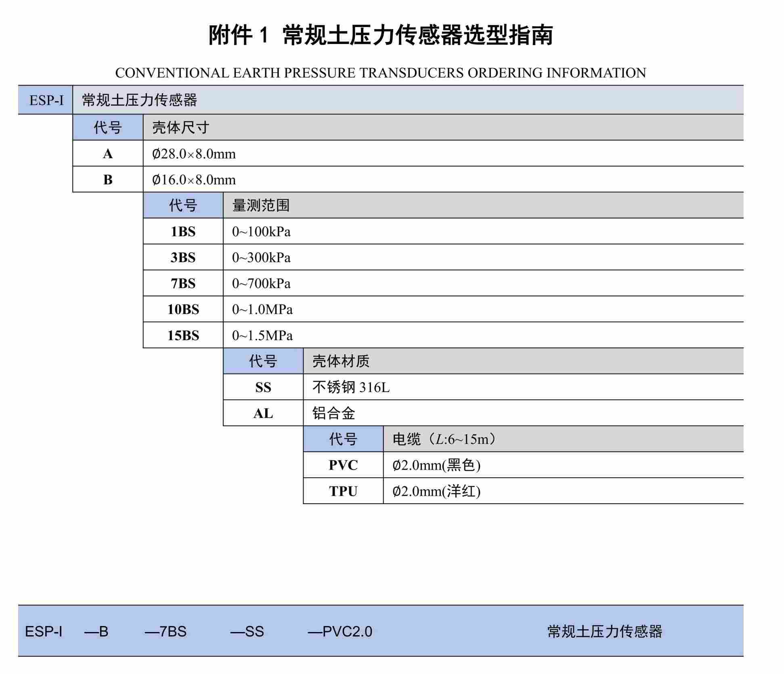Select the 铝合金 material cell
Image resolution: width=784 pixels, height=674 pixels.
333,413
